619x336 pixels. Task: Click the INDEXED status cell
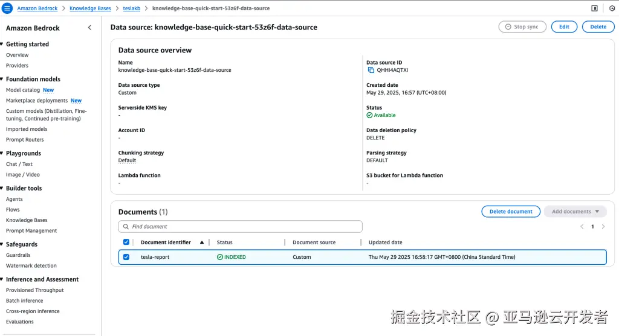click(232, 257)
